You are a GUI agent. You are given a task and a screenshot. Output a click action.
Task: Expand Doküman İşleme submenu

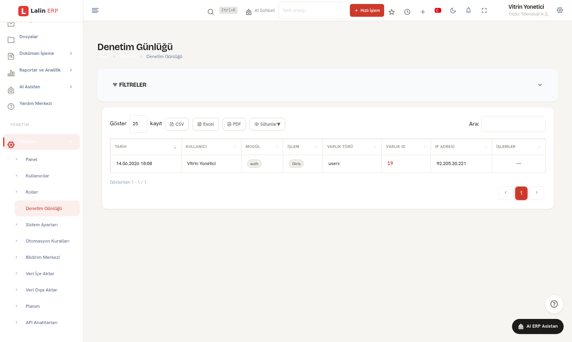(x=41, y=53)
